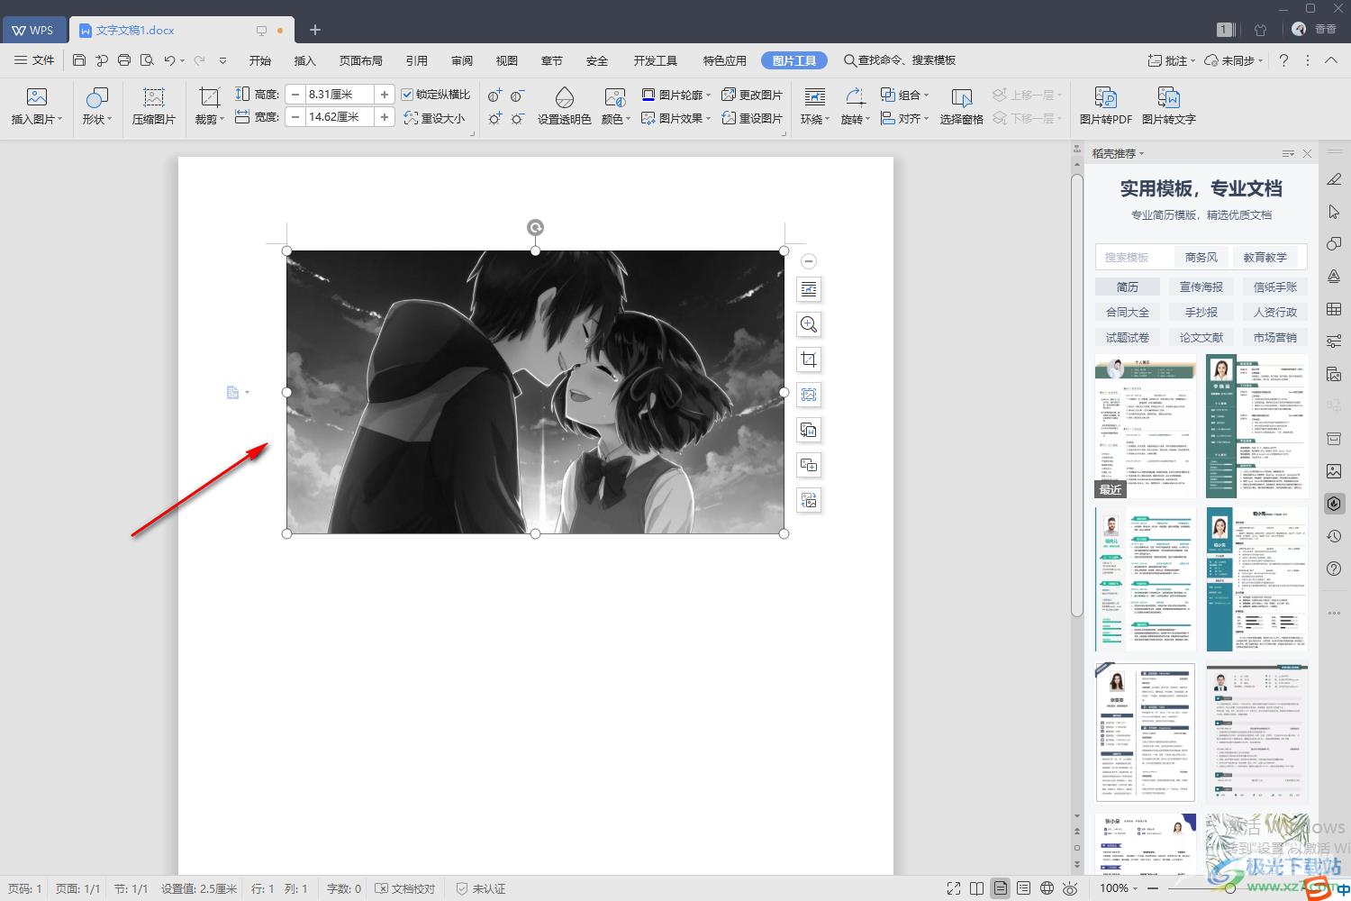Click the 图片转PDF convert icon
Screen dimensions: 1351x901
(1106, 106)
